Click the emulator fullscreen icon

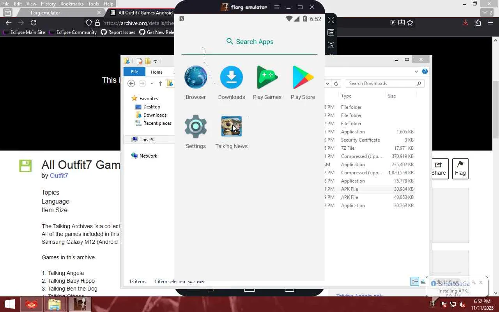click(331, 19)
